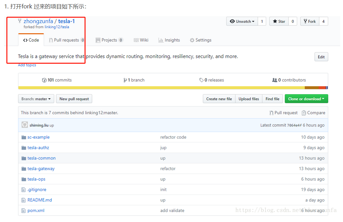
Task: Click the New pull request button
Action: pyautogui.click(x=74, y=99)
